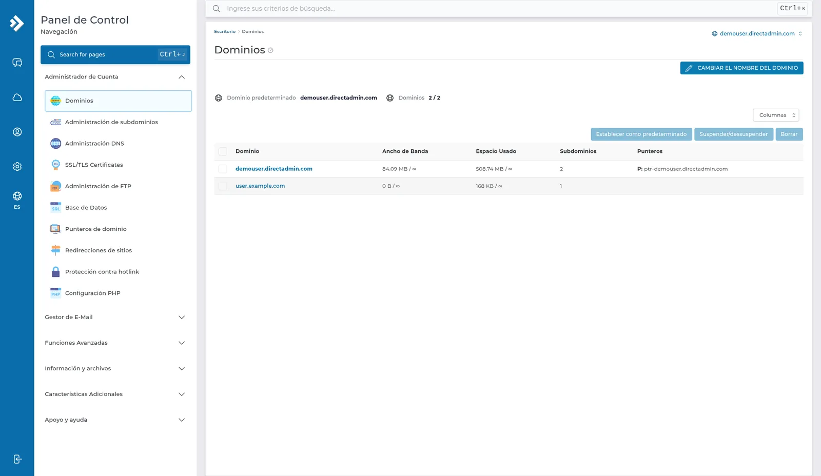Collapse the Administrador de Cuenta section
Viewport: 821px width, 476px height.
pos(115,77)
